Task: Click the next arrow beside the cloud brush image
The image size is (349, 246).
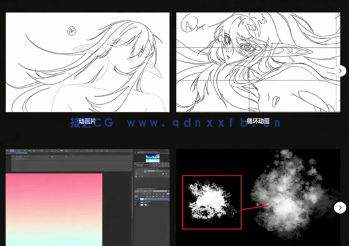Action: pyautogui.click(x=340, y=208)
